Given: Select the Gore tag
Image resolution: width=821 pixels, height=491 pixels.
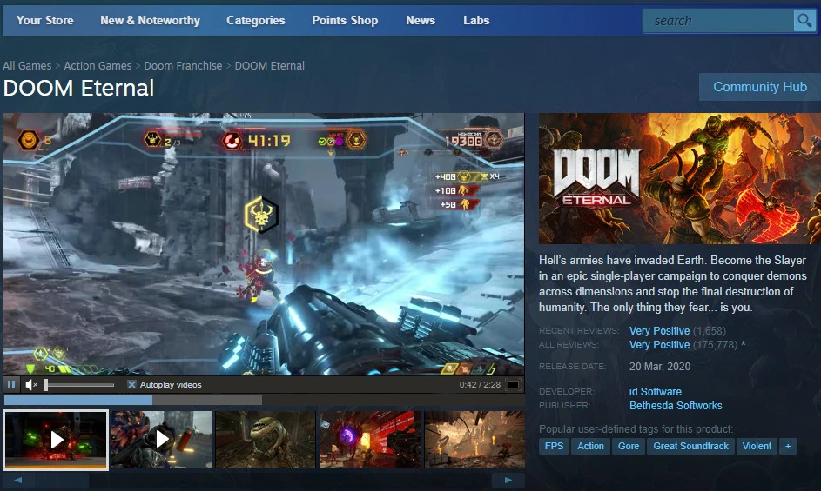Looking at the screenshot, I should [x=629, y=446].
